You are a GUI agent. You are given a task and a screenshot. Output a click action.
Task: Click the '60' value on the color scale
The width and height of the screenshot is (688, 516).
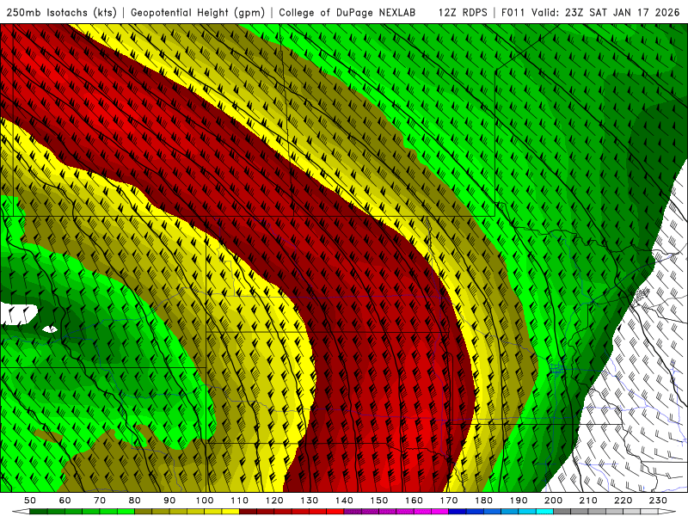click(65, 501)
